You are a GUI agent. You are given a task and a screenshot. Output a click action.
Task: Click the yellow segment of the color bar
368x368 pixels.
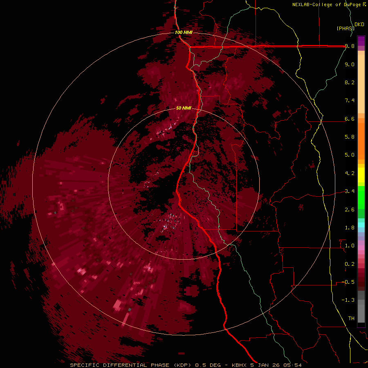tap(361, 175)
